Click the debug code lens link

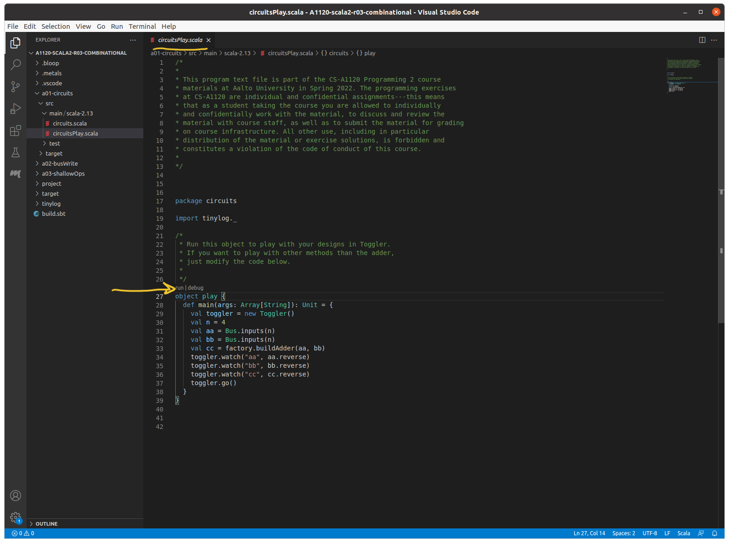coord(195,288)
